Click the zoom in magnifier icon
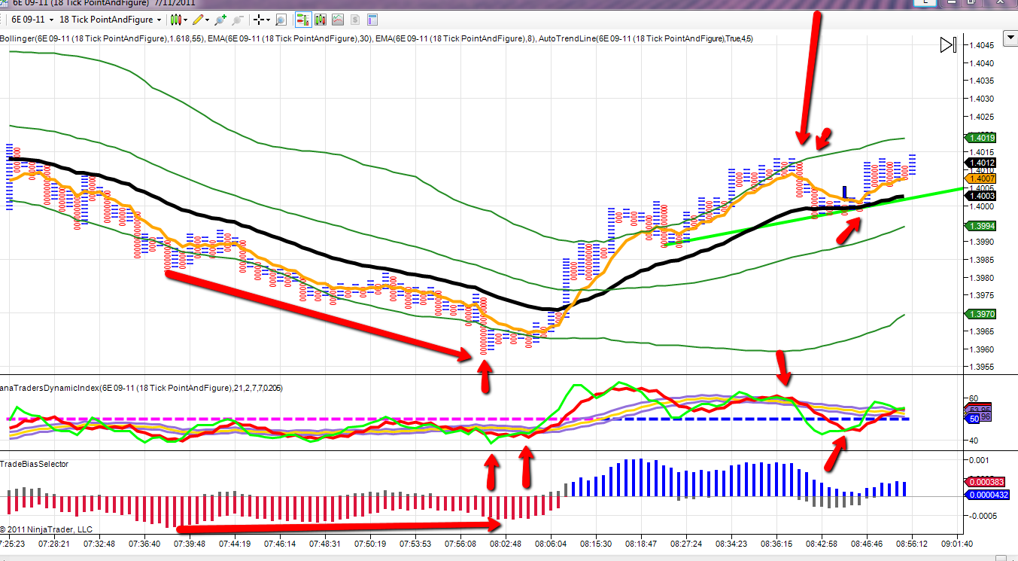 tap(220, 20)
